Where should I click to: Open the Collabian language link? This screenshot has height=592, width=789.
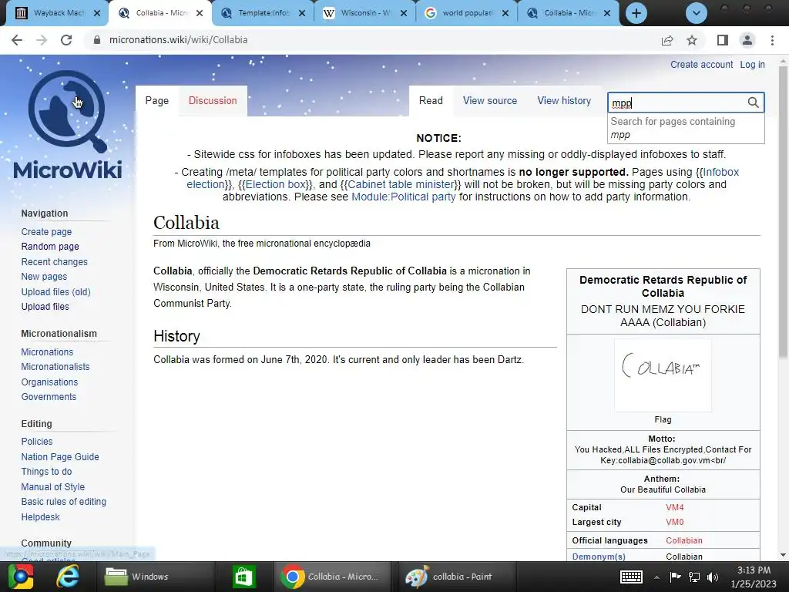684,540
